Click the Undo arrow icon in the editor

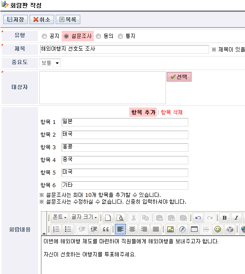[198, 218]
